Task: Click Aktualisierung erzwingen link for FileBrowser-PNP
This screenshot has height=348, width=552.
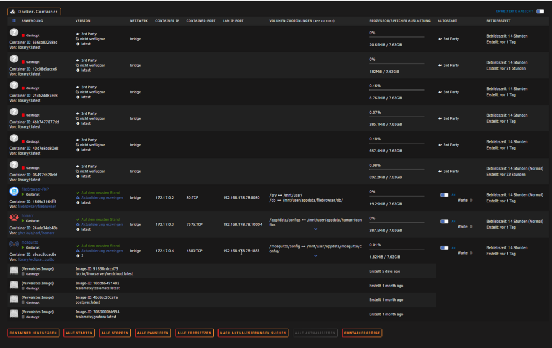Action: pos(102,198)
